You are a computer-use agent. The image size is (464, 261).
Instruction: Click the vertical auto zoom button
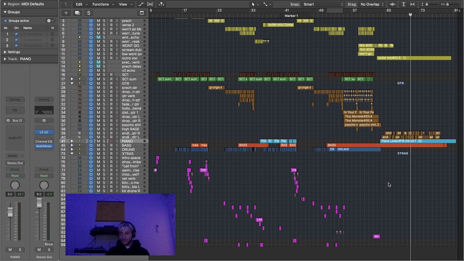click(403, 4)
